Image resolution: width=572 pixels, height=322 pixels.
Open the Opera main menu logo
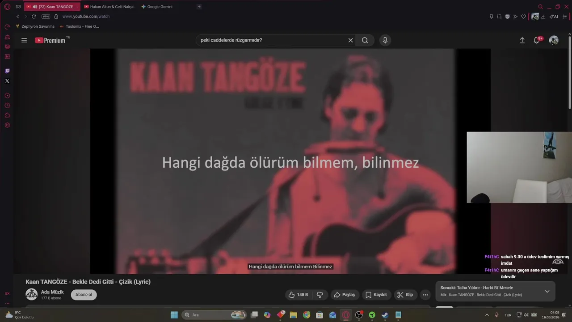coord(7,7)
